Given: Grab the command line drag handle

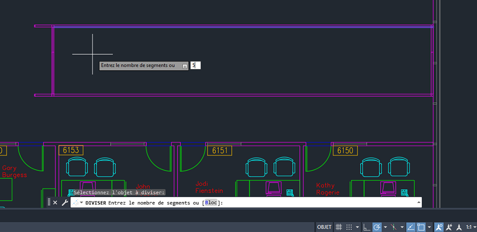Looking at the screenshot, I should point(49,202).
